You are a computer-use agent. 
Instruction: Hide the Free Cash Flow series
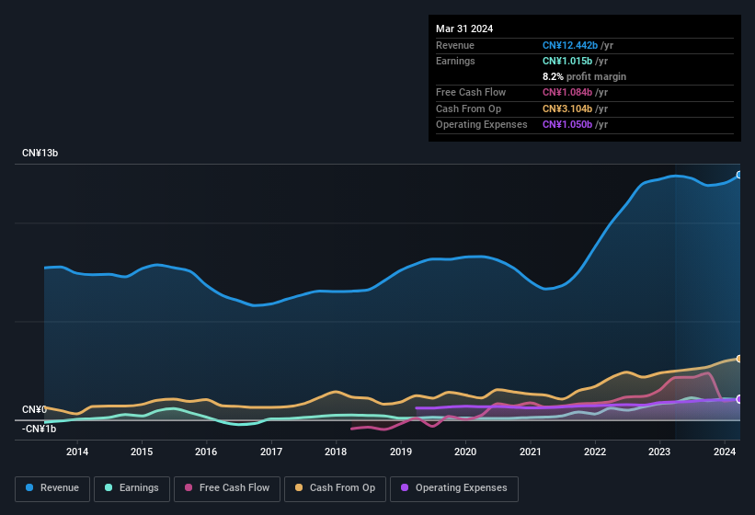[x=226, y=488]
